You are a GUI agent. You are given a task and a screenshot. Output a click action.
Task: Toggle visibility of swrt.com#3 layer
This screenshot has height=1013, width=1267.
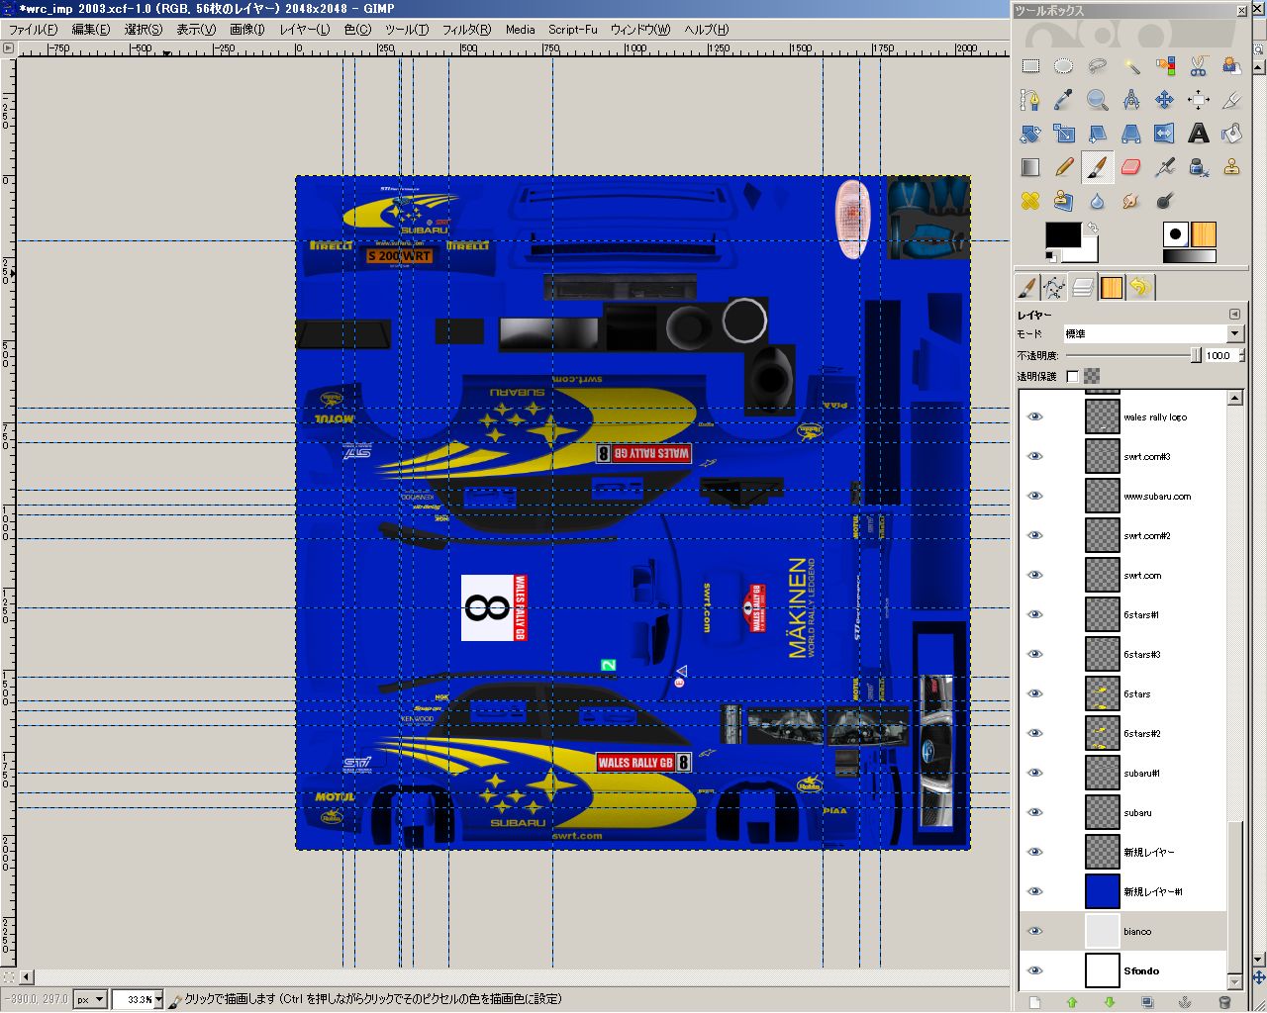[1034, 456]
